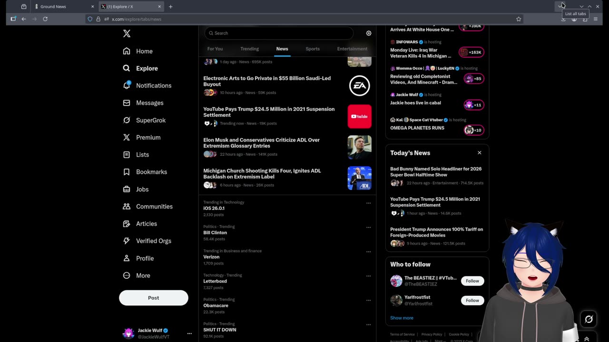Click the Grok floating button icon
The width and height of the screenshot is (609, 342).
click(589, 319)
